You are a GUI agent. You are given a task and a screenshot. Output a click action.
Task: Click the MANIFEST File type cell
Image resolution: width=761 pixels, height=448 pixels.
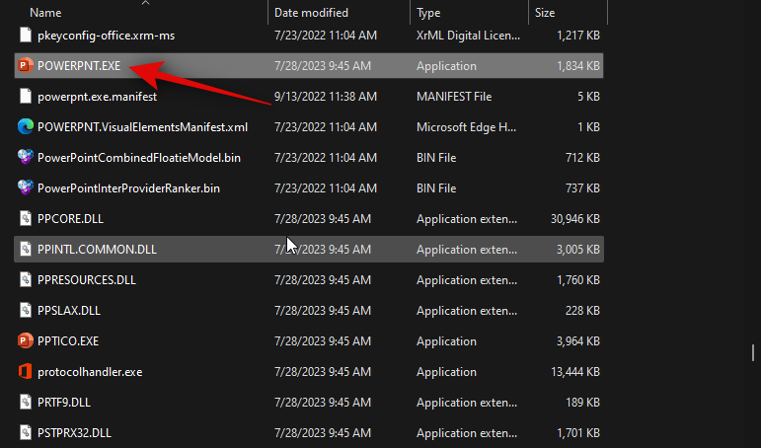pos(454,97)
